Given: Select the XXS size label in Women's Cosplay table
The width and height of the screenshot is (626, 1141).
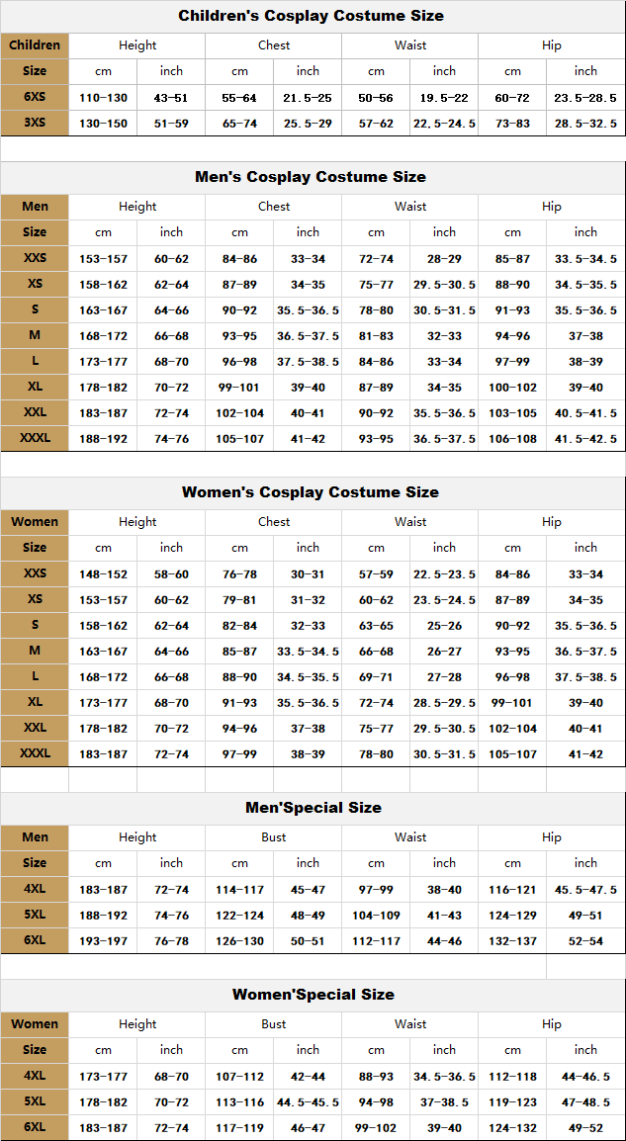Looking at the screenshot, I should coord(35,573).
